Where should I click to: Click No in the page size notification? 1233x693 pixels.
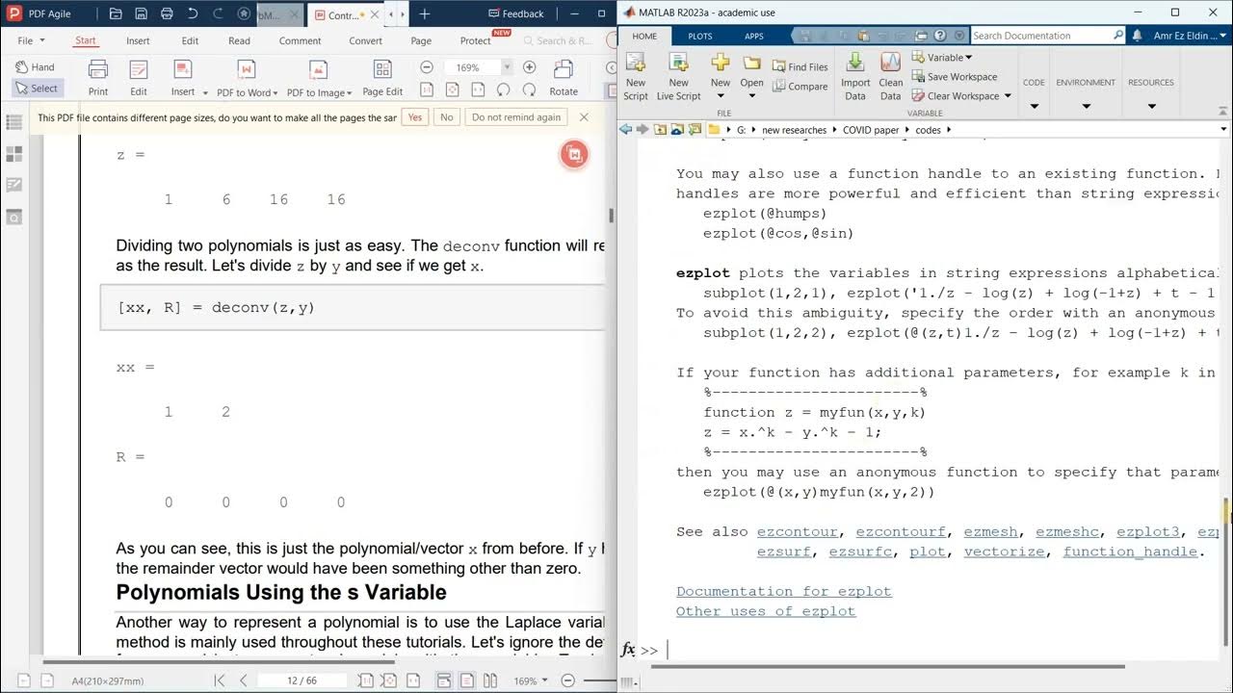coord(446,116)
